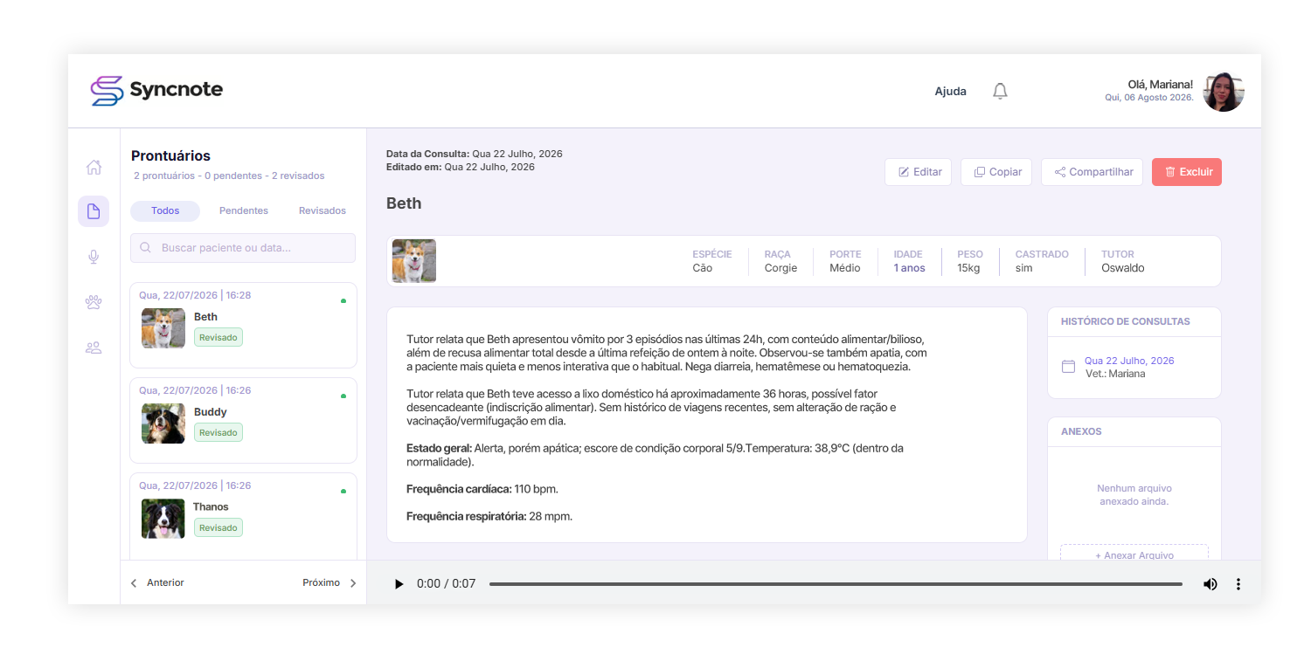Click the Syncnote logo
Screen dimensions: 1311x654
(x=156, y=90)
